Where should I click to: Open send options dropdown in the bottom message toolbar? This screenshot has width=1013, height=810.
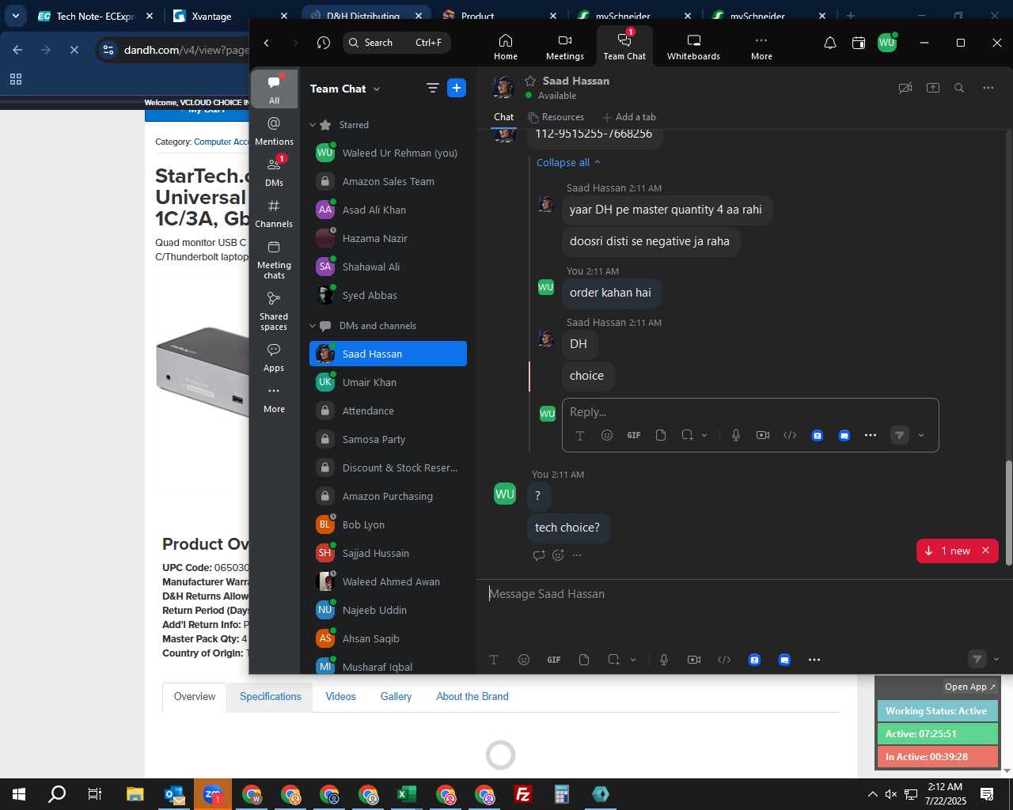[x=996, y=659]
